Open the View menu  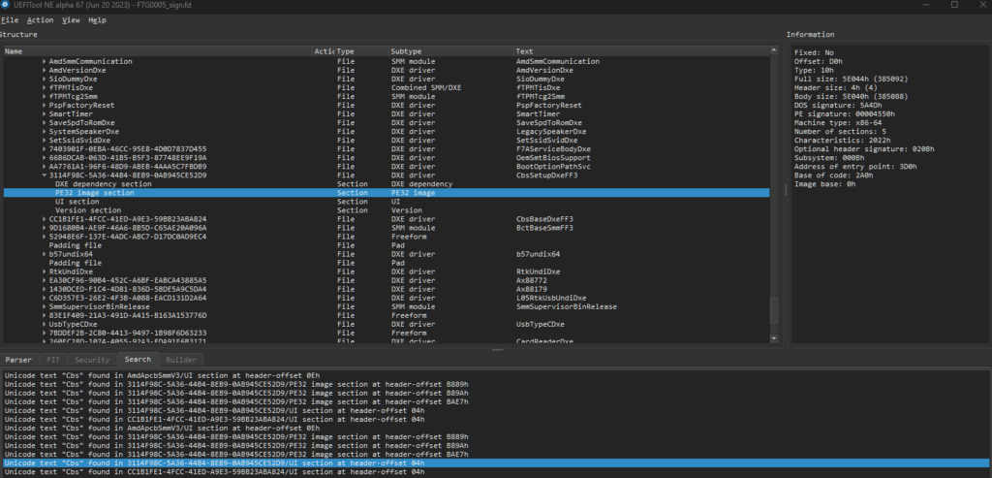coord(71,20)
